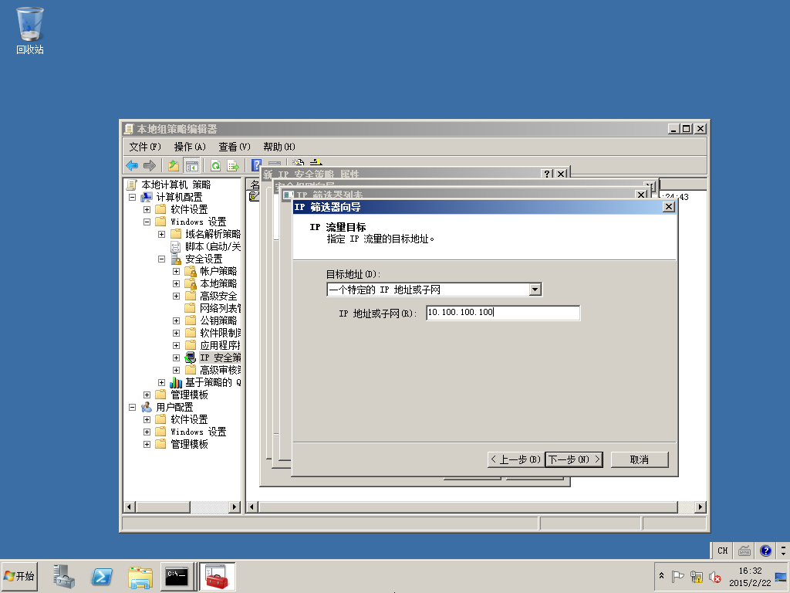Select the 应用程序 control tree item
790x593 pixels.
tap(220, 345)
